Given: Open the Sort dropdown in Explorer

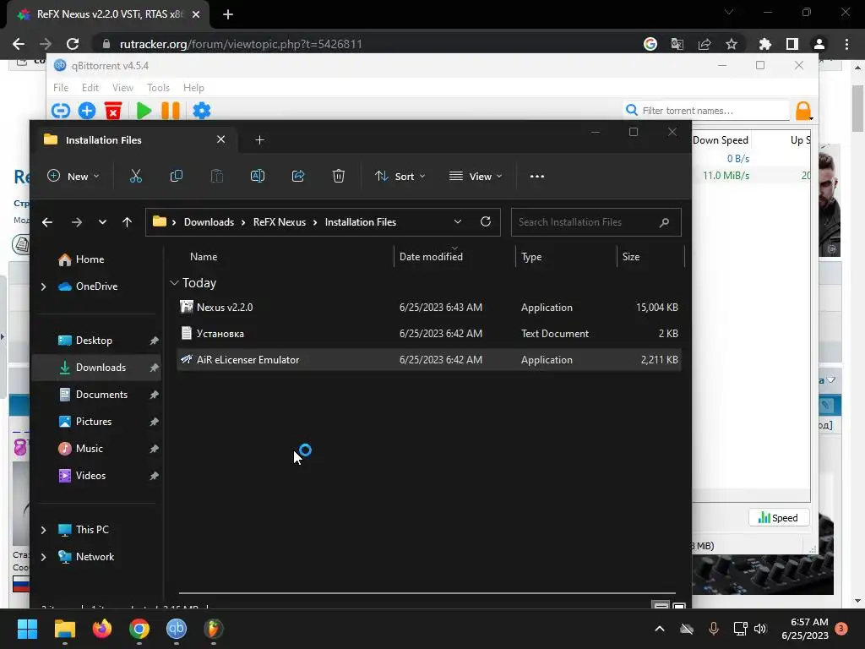Looking at the screenshot, I should [400, 176].
